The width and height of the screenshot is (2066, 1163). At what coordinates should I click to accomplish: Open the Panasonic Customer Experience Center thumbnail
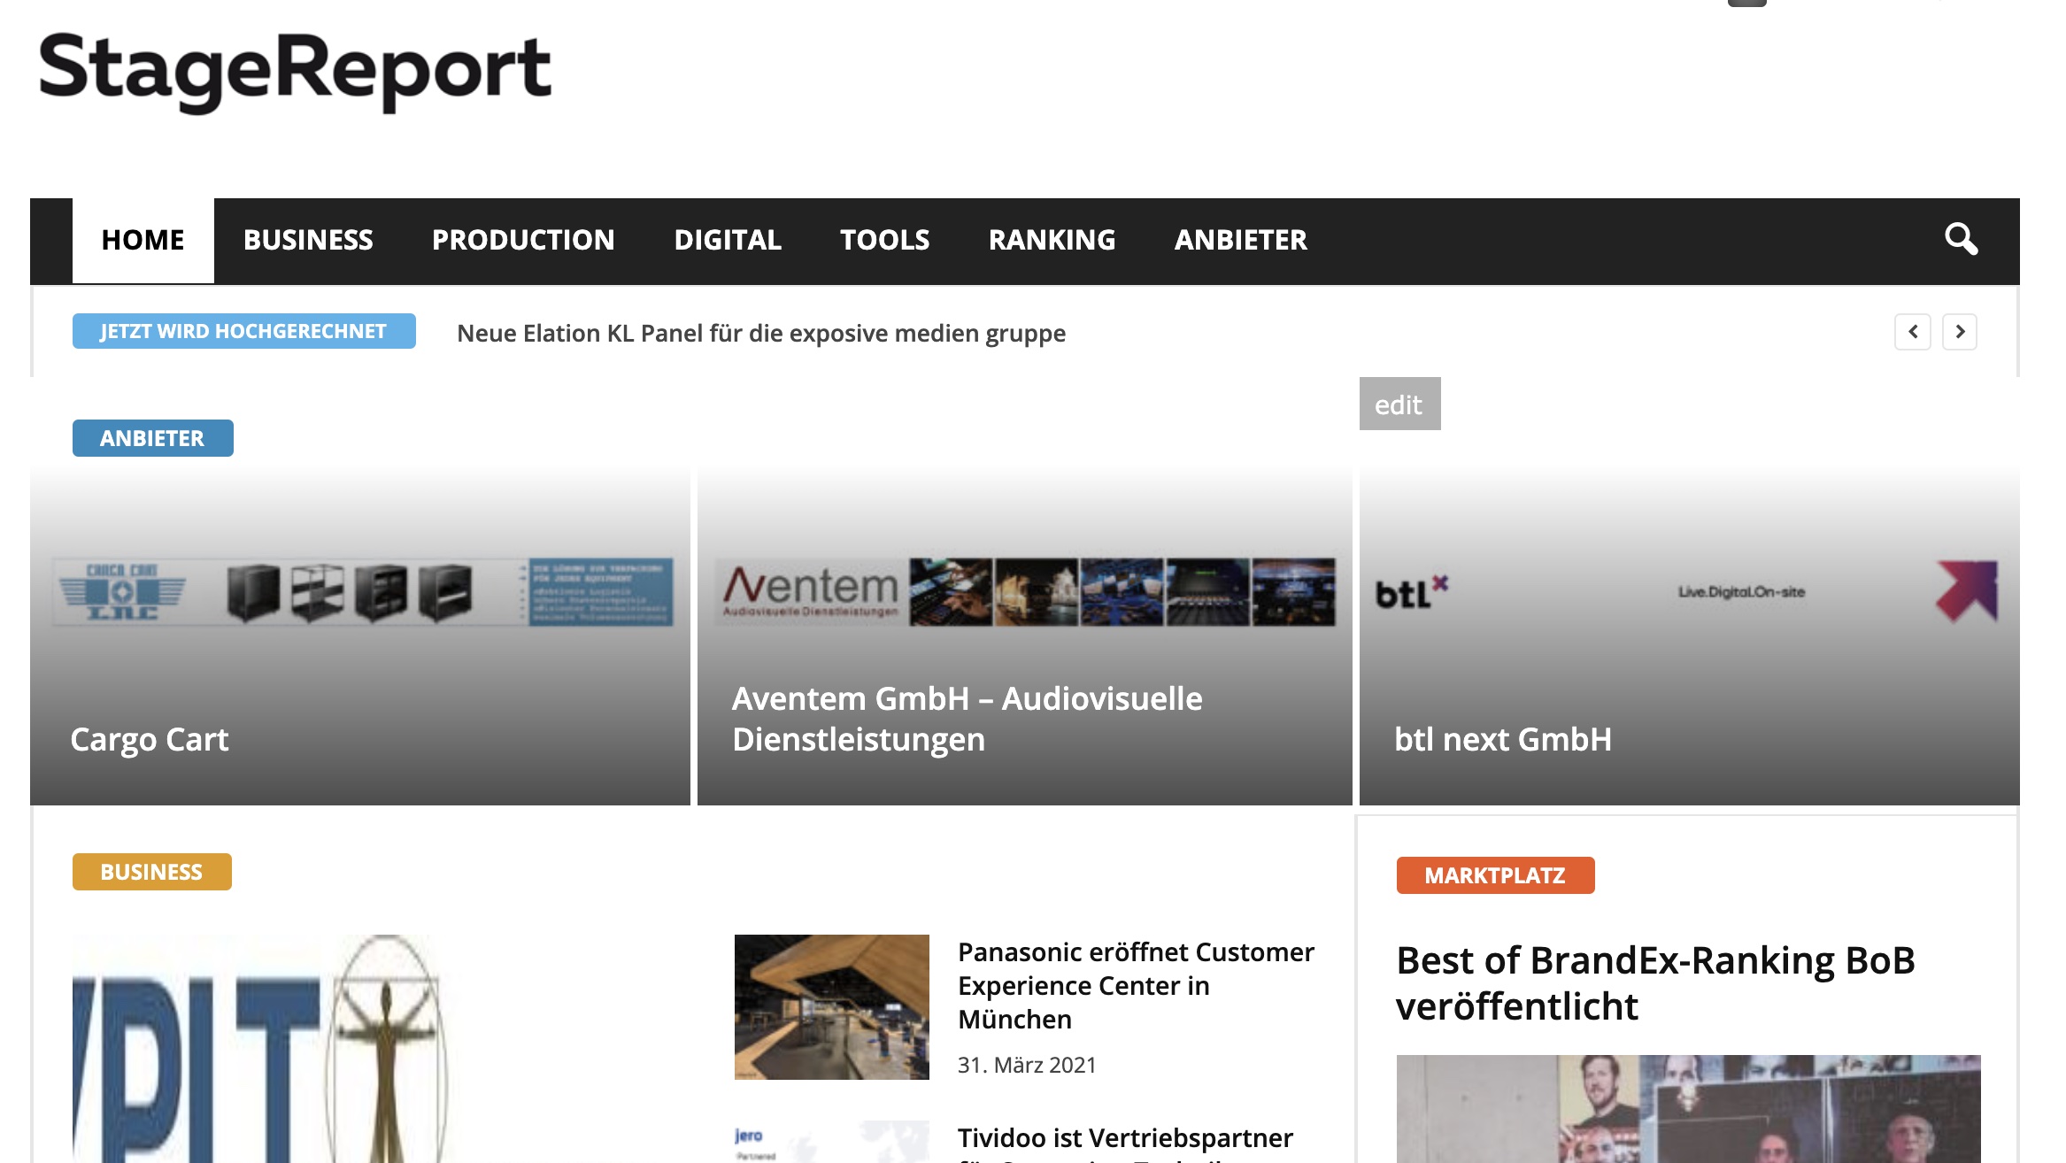[x=831, y=1007]
